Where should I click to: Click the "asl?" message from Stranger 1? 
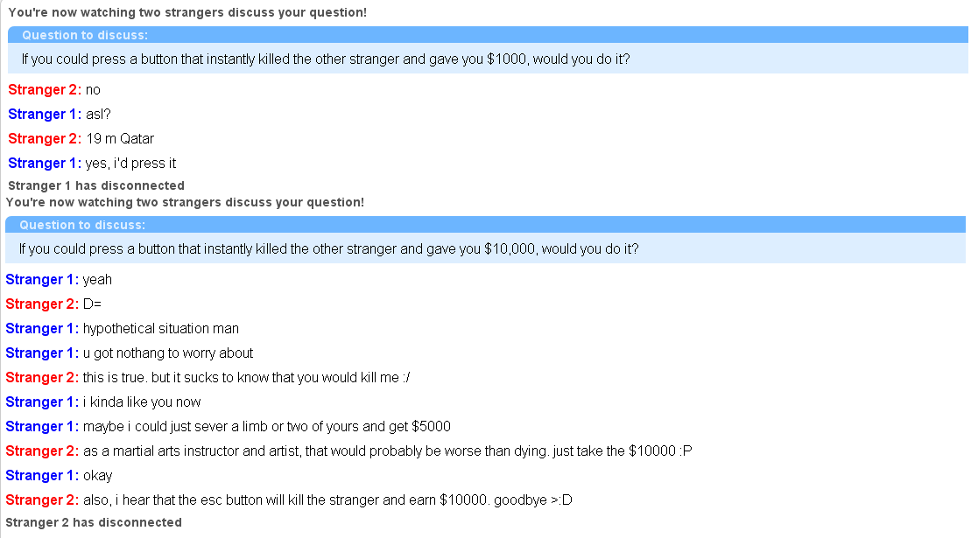click(98, 114)
